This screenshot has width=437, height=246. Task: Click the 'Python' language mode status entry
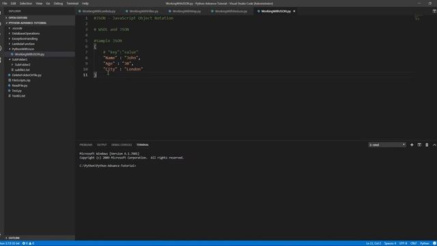click(x=425, y=243)
